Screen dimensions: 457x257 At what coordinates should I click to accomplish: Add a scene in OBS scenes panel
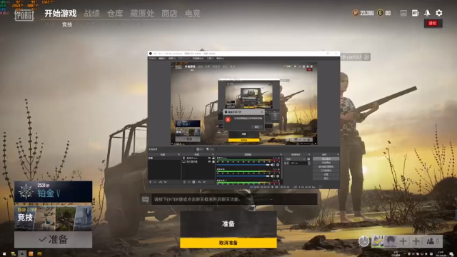150,182
